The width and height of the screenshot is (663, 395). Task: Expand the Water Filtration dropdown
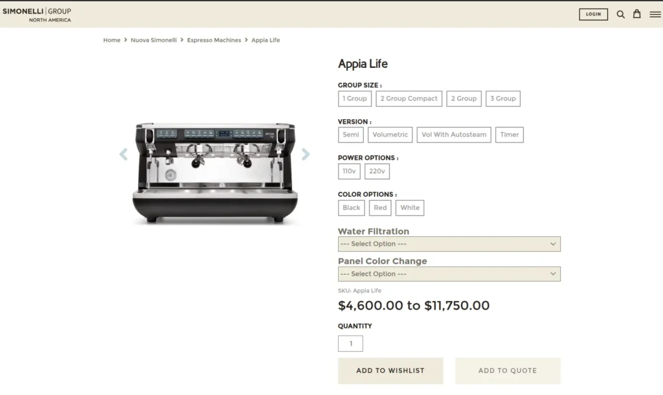tap(449, 244)
